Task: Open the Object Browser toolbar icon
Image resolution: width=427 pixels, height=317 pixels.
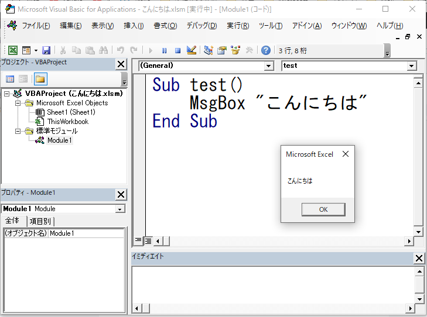Action: click(x=235, y=50)
